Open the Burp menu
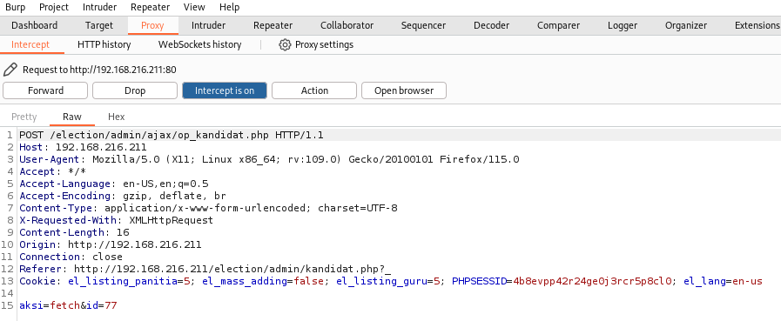 15,7
